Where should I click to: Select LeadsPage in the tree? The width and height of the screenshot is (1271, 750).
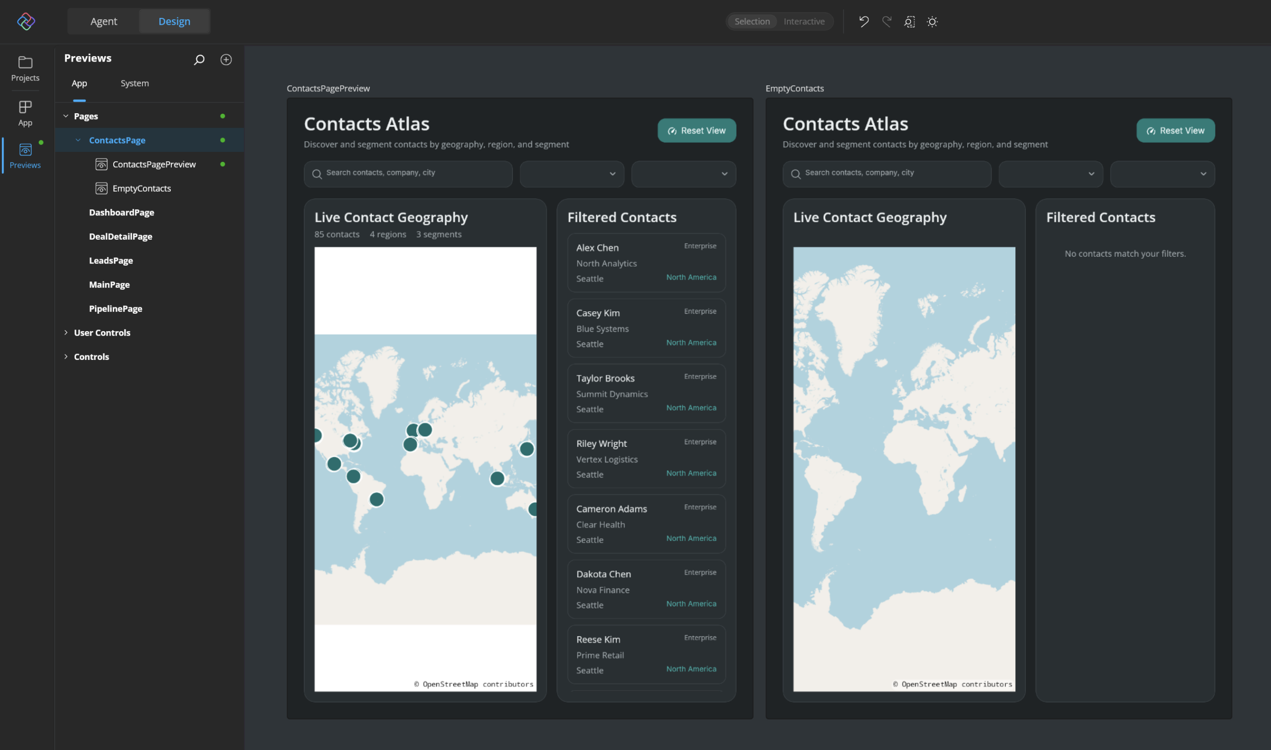point(111,261)
